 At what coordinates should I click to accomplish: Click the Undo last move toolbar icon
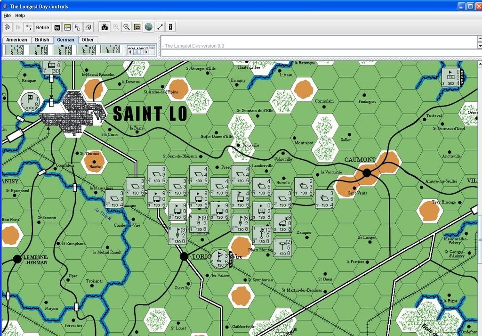point(7,27)
